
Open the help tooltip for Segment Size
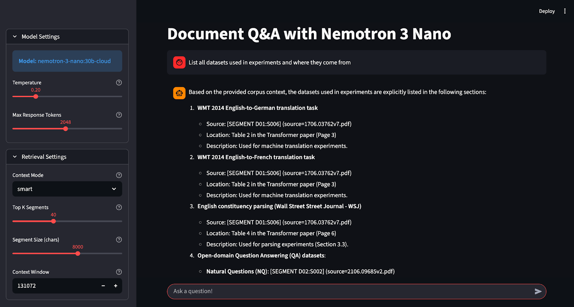(119, 240)
